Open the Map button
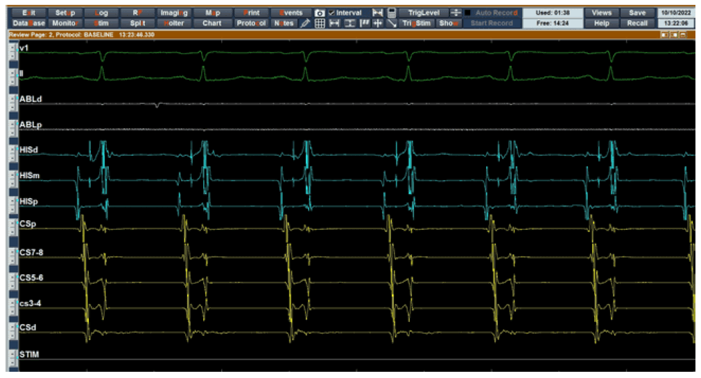 coord(212,13)
